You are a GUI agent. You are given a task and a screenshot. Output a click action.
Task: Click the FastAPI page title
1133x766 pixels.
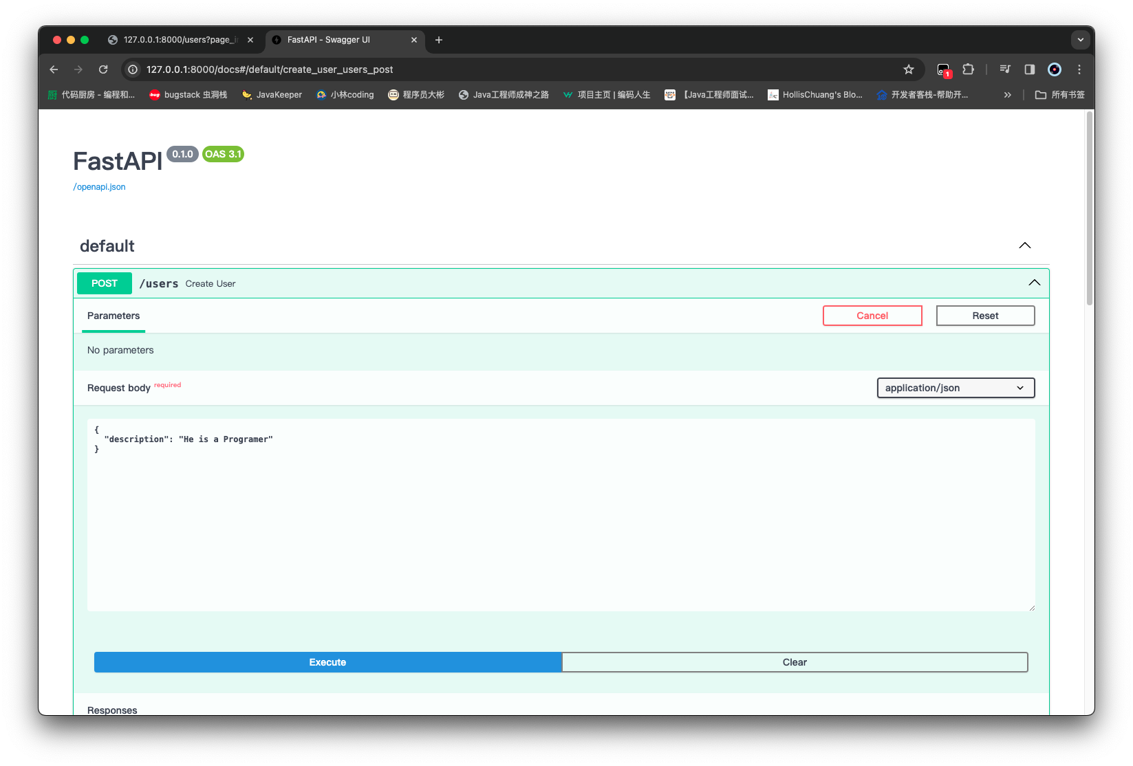coord(118,161)
